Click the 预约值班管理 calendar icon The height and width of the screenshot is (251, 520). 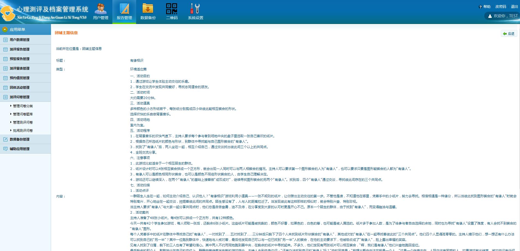(5, 78)
